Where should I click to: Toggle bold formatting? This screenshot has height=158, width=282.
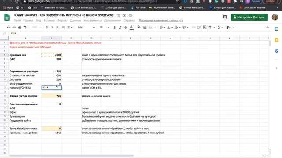point(115,27)
